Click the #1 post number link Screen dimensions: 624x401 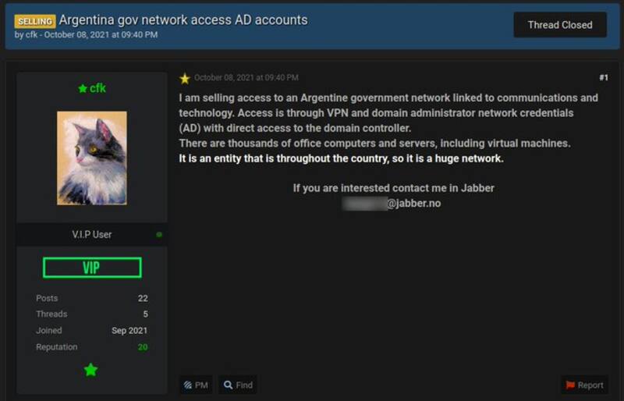[603, 77]
